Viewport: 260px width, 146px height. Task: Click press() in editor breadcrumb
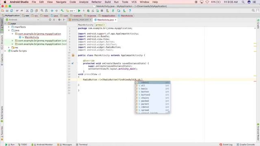click(x=100, y=25)
